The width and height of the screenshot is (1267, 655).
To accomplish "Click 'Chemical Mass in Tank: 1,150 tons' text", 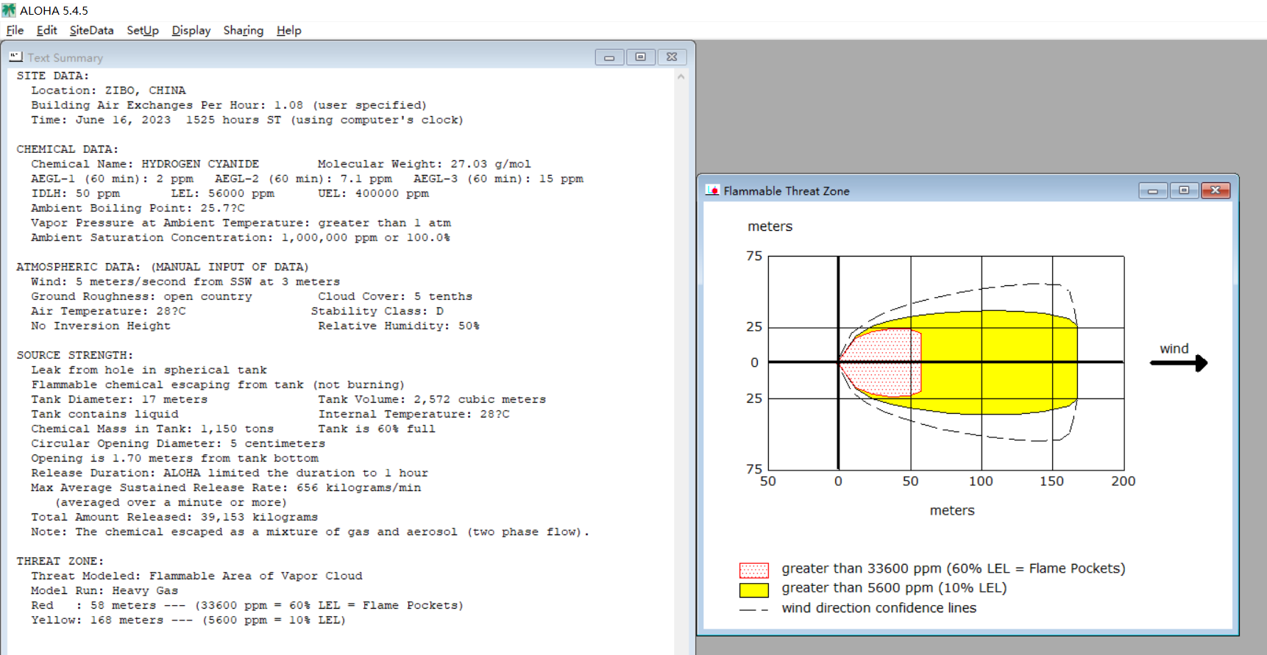I will click(152, 429).
